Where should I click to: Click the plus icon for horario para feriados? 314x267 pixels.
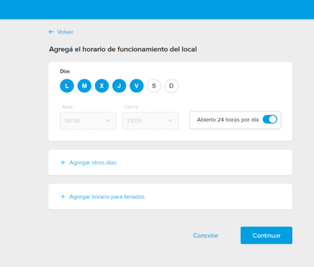63,197
